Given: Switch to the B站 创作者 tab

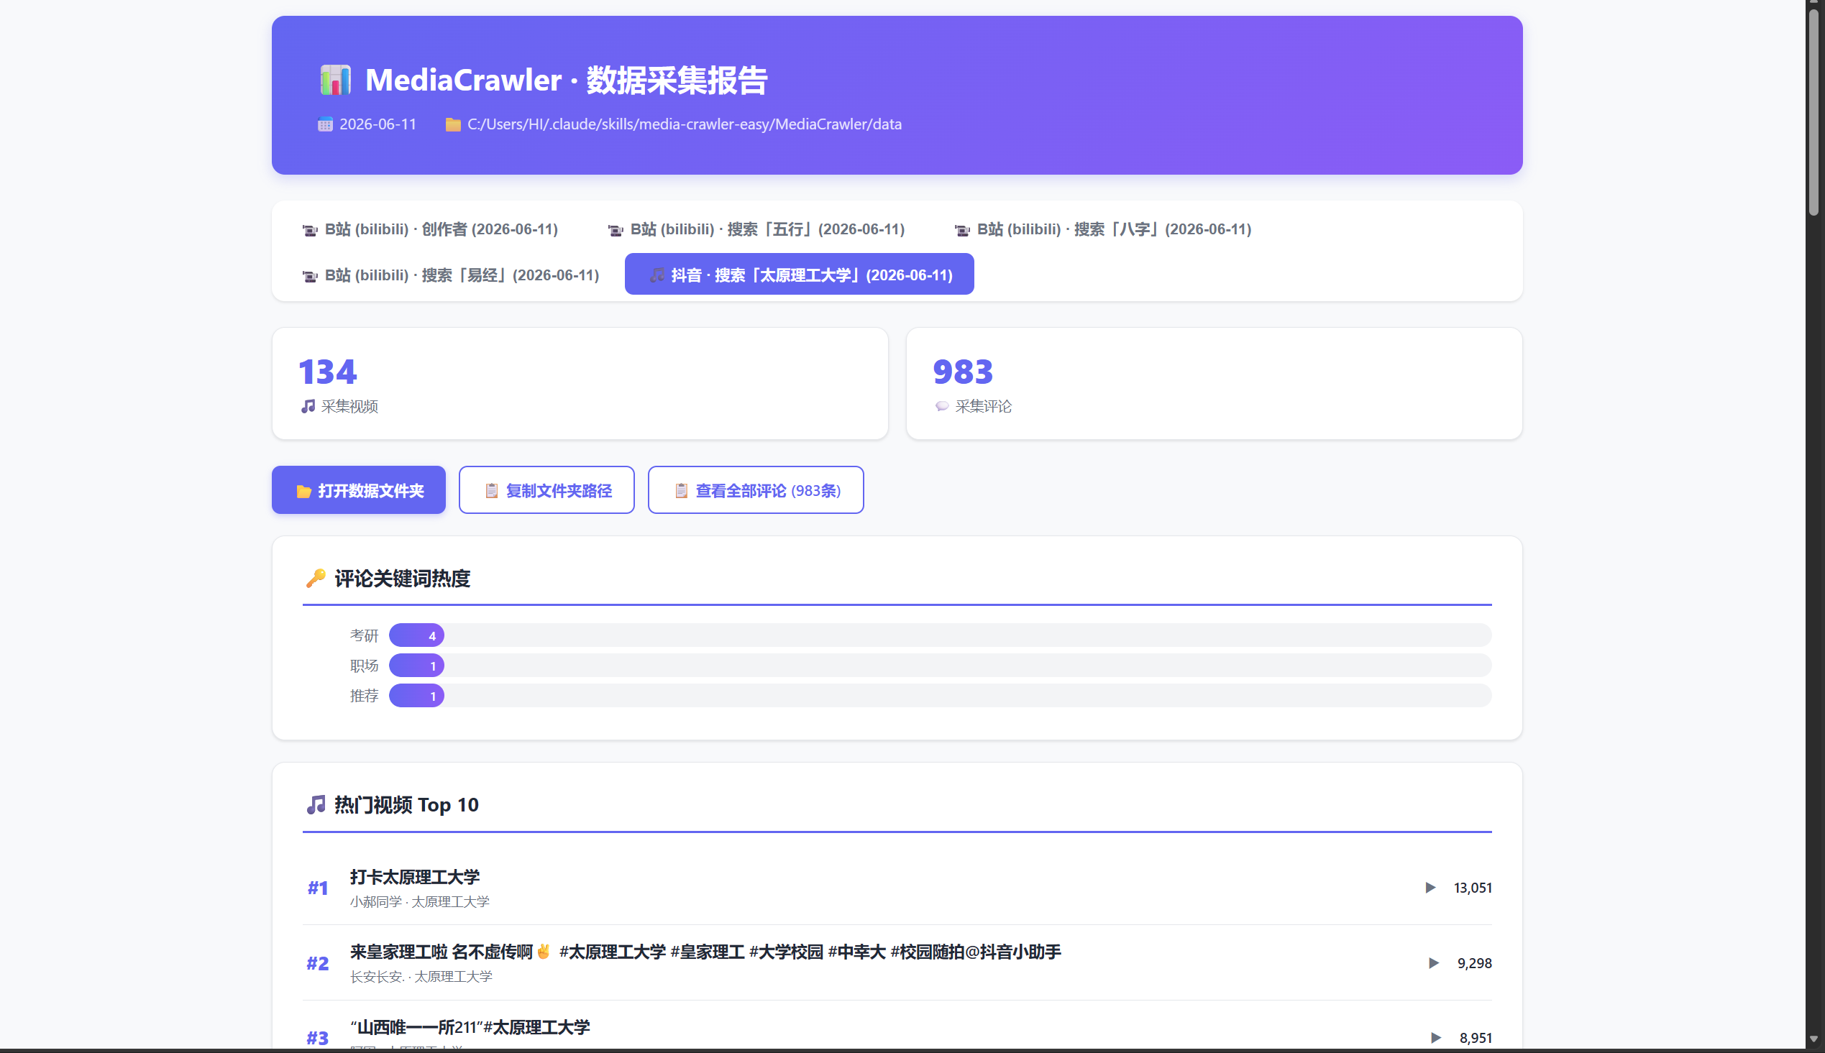Looking at the screenshot, I should tap(431, 229).
